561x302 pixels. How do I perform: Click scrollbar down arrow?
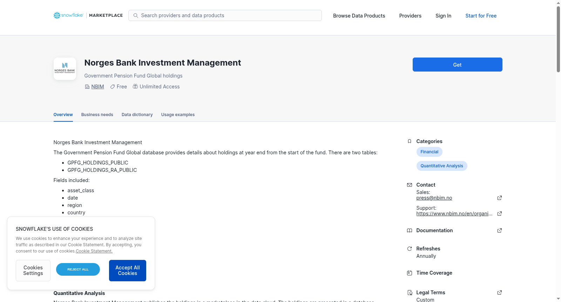(558, 299)
